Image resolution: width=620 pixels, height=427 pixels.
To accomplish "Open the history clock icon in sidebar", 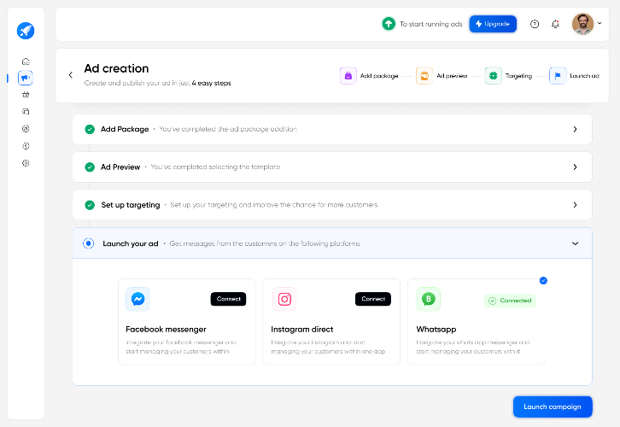I will pos(26,146).
